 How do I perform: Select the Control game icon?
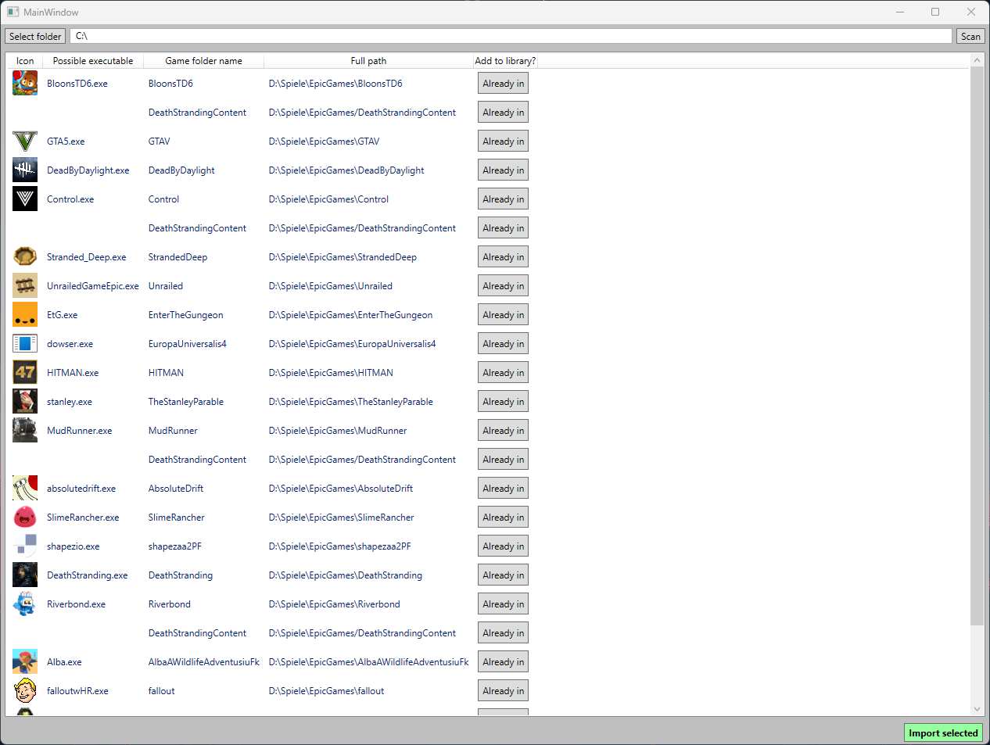pyautogui.click(x=24, y=199)
